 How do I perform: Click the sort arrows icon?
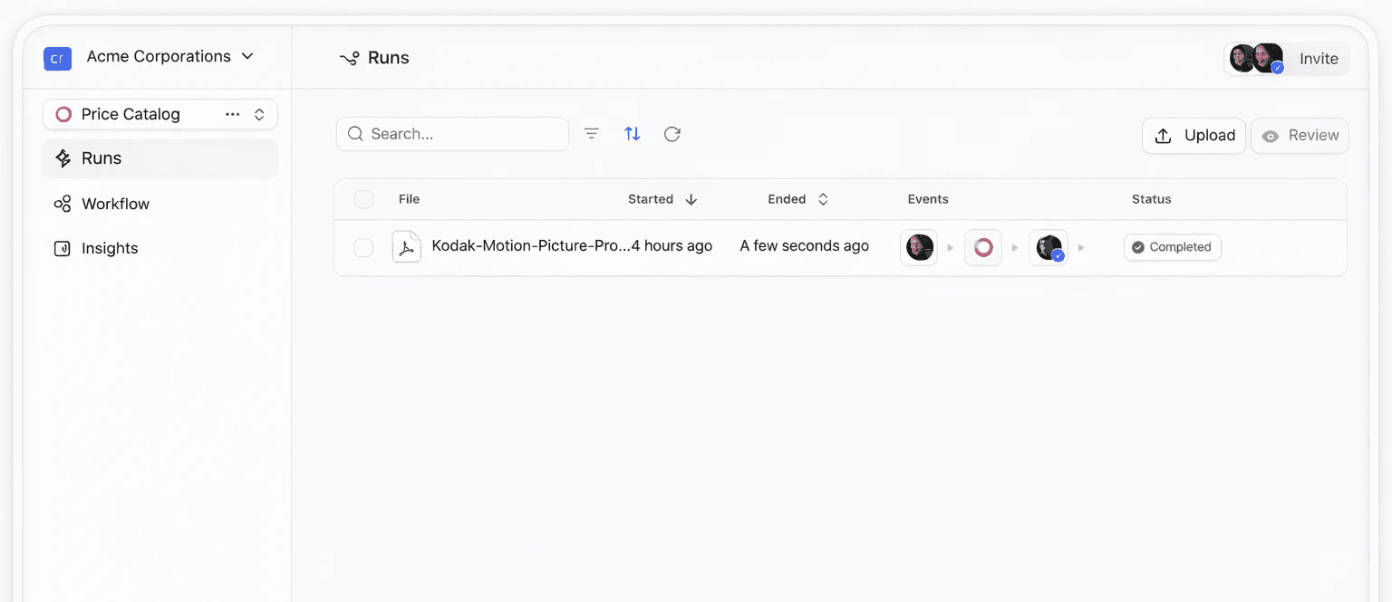click(633, 134)
